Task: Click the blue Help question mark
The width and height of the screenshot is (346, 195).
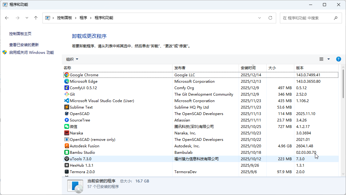Action: 338,59
